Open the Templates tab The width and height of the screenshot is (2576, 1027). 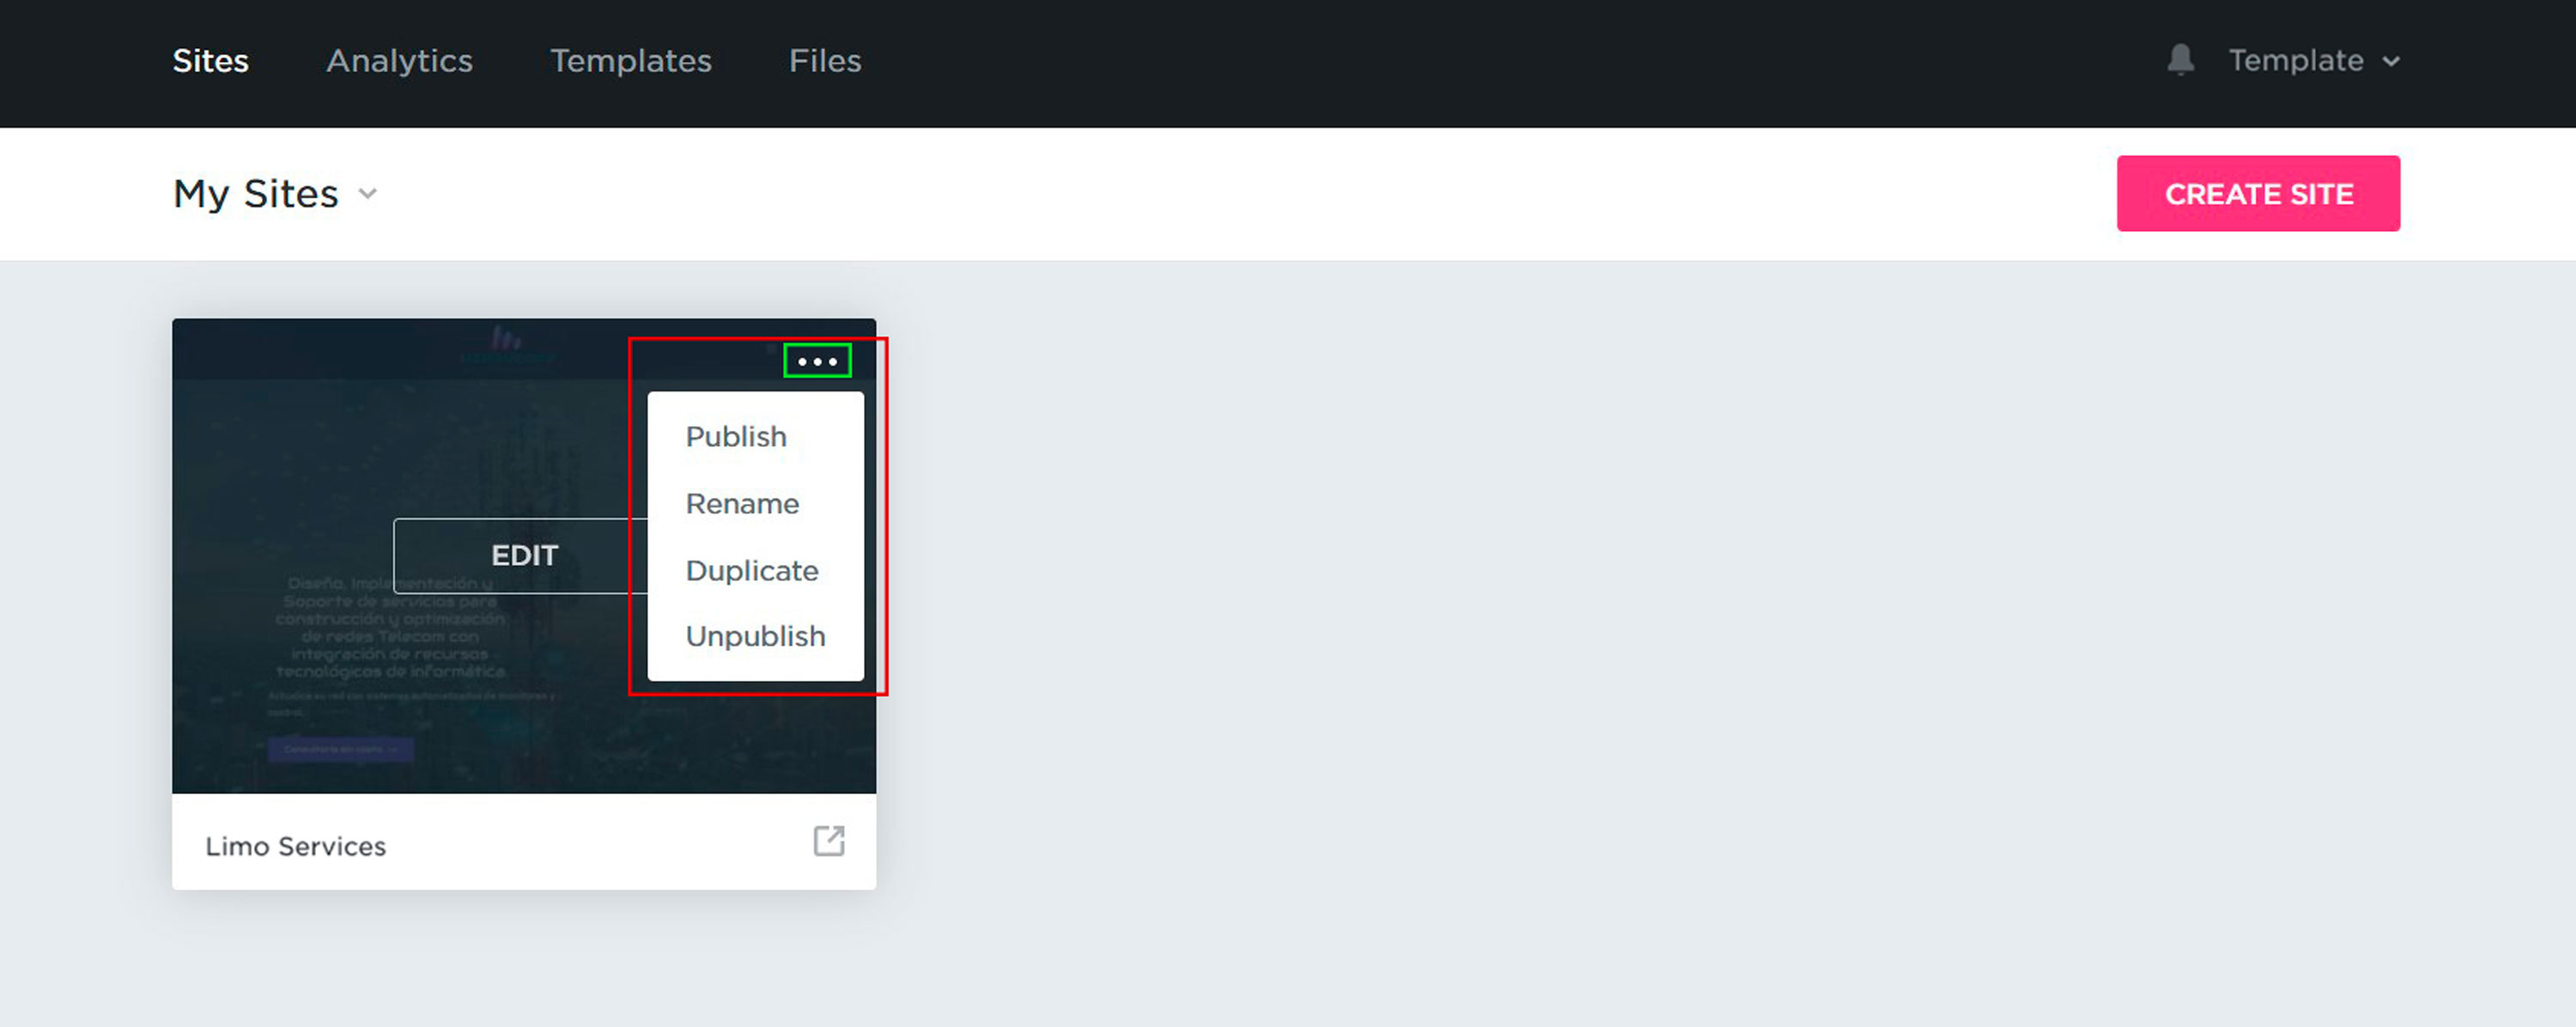(x=630, y=61)
